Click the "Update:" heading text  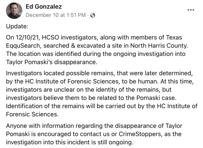(x=17, y=27)
